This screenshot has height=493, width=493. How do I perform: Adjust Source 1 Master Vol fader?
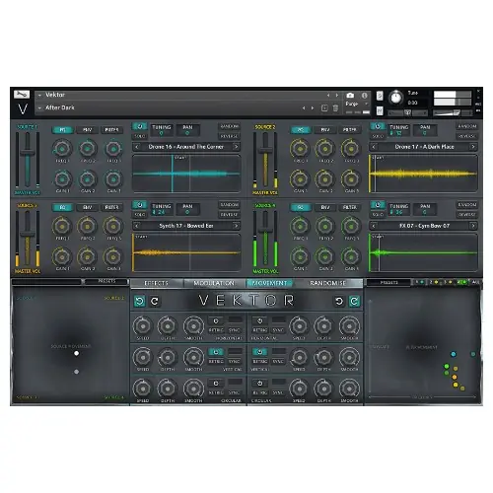(x=28, y=153)
